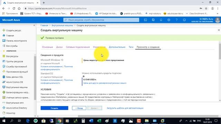The width and height of the screenshot is (221, 124).
Task: Switch to the Теги tab
Action: tap(131, 47)
